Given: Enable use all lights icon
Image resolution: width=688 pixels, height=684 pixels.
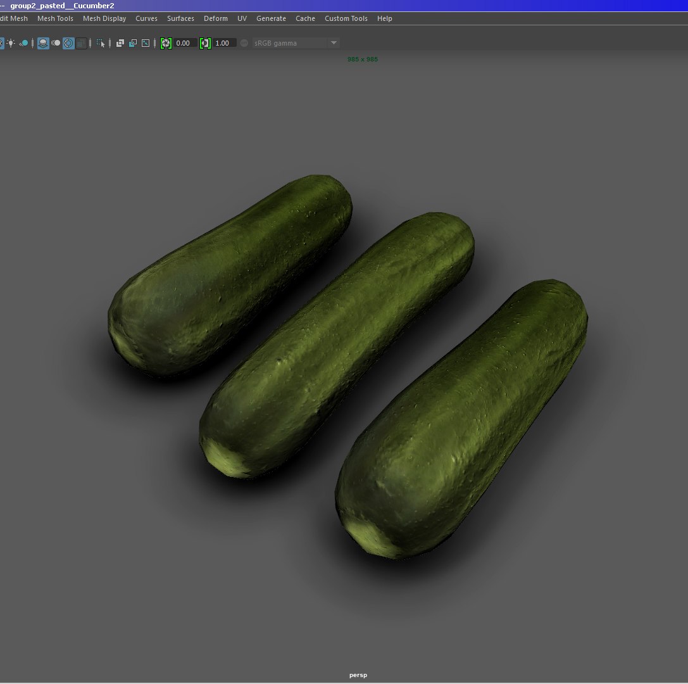Looking at the screenshot, I should [x=11, y=43].
